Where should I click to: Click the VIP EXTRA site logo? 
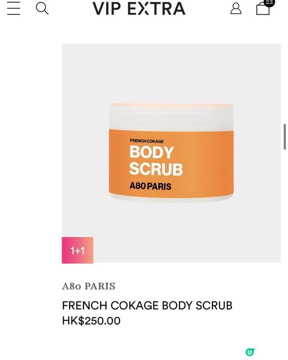pos(139,9)
